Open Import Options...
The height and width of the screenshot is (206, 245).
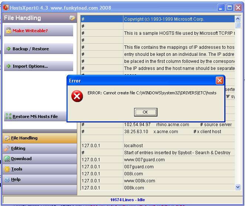pos(38,66)
